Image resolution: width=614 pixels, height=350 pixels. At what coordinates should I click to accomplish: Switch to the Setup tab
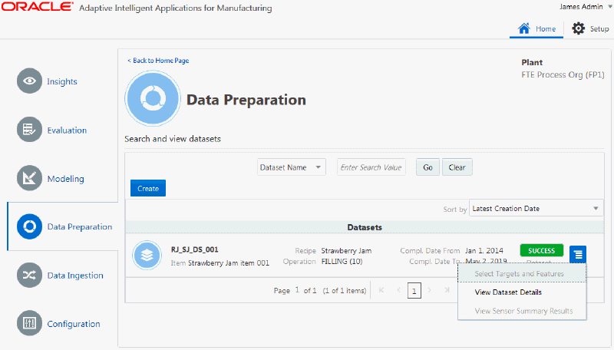pyautogui.click(x=590, y=29)
